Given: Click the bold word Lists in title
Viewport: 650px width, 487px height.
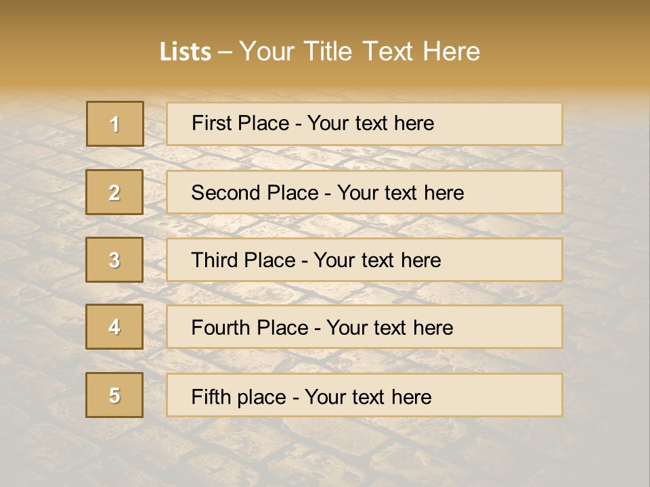Looking at the screenshot, I should (186, 52).
